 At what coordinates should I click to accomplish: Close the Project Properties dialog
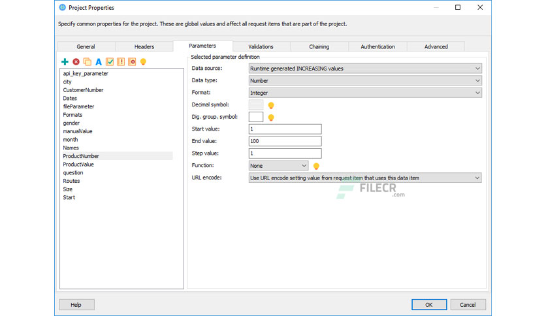(x=480, y=7)
